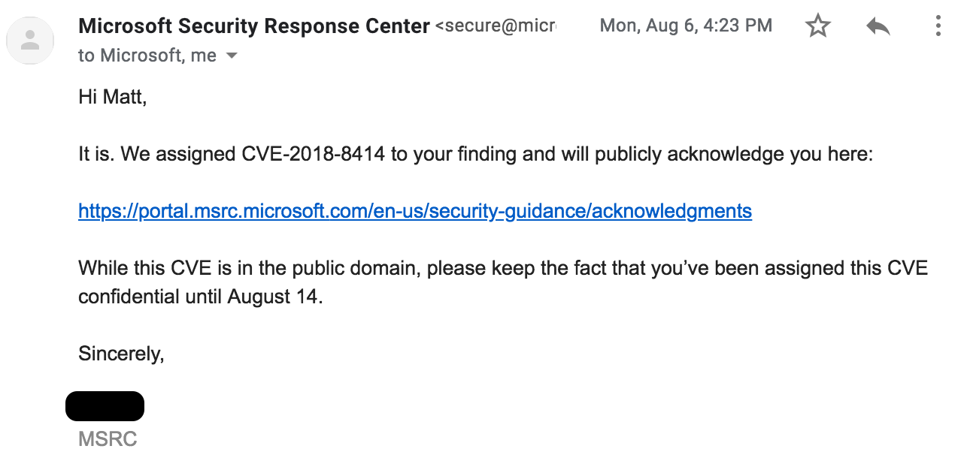Click the 'to Microsoft, me' recipients text
Screen dimensions: 970x455
coord(147,56)
